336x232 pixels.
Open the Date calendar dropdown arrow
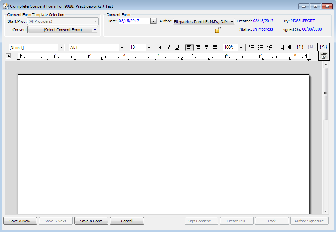(x=153, y=21)
